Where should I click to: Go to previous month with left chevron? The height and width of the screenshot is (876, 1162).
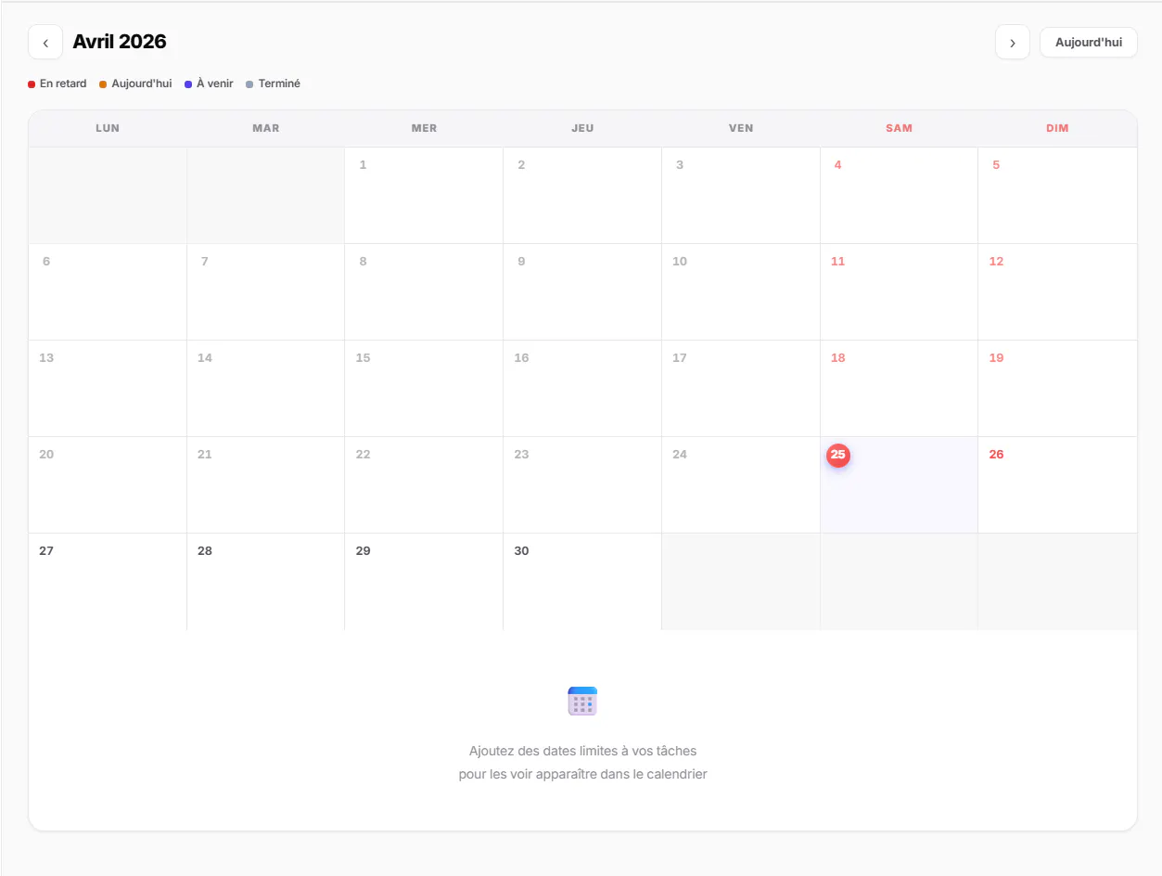pyautogui.click(x=45, y=42)
